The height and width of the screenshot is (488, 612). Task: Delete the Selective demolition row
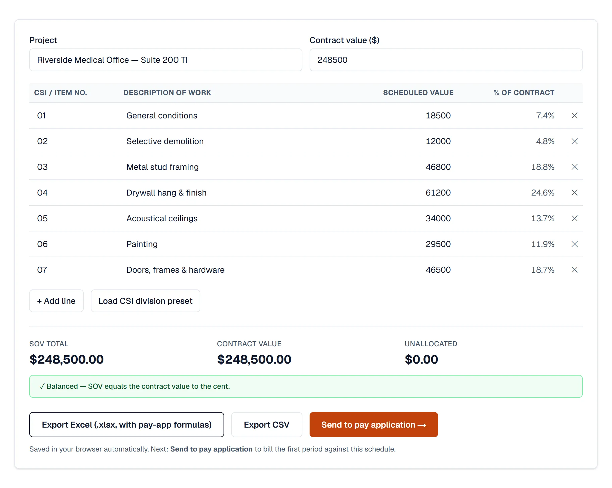click(x=574, y=141)
